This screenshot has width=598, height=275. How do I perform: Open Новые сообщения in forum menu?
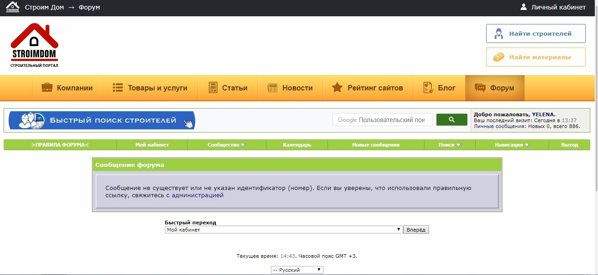(x=376, y=145)
